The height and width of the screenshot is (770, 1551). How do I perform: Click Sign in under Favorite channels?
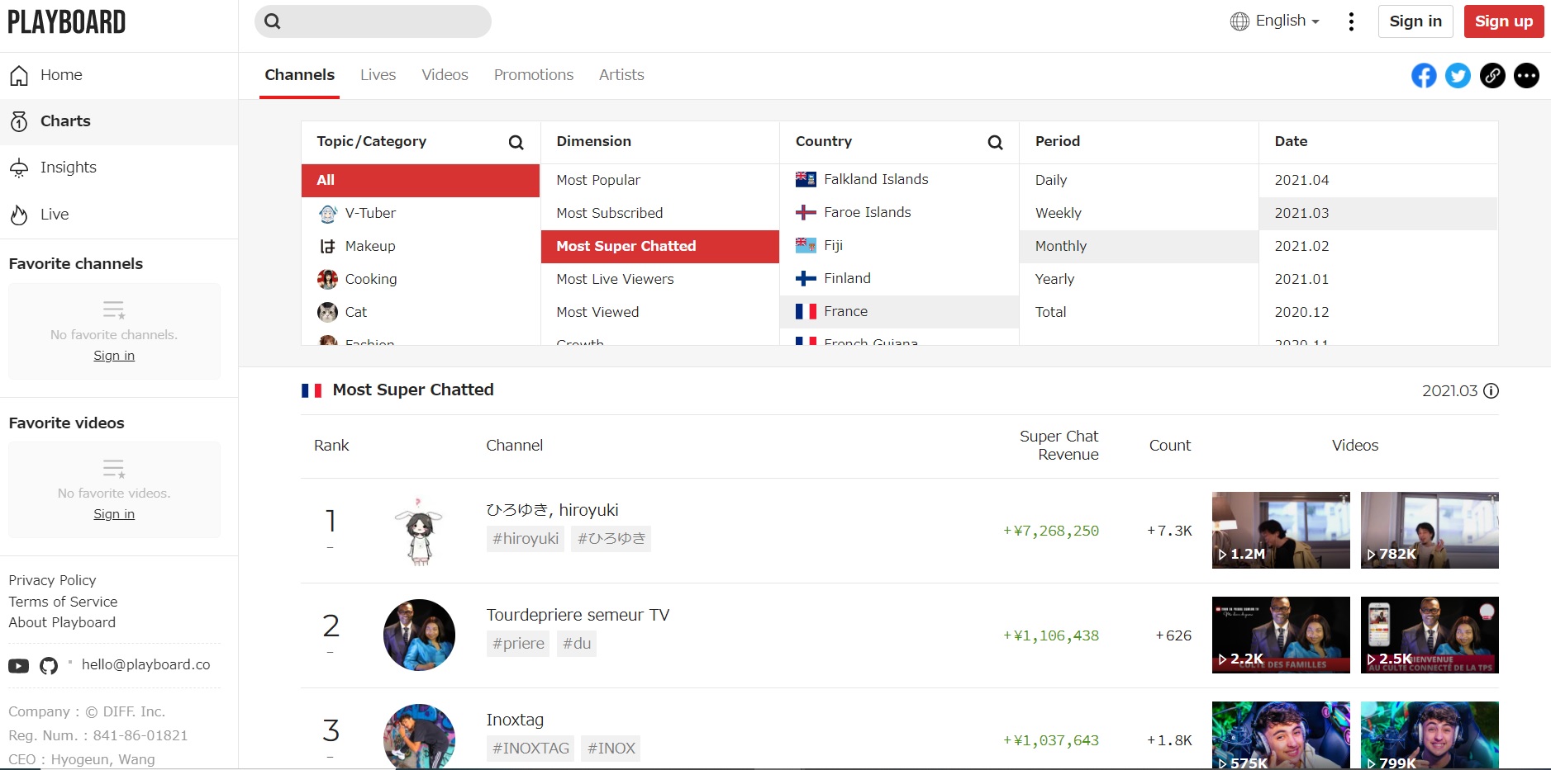pos(114,356)
